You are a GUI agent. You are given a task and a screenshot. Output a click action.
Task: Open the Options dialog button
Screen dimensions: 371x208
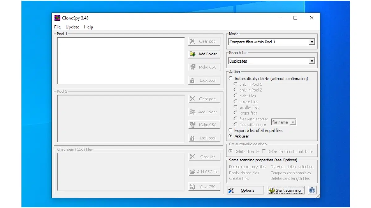coord(245,190)
